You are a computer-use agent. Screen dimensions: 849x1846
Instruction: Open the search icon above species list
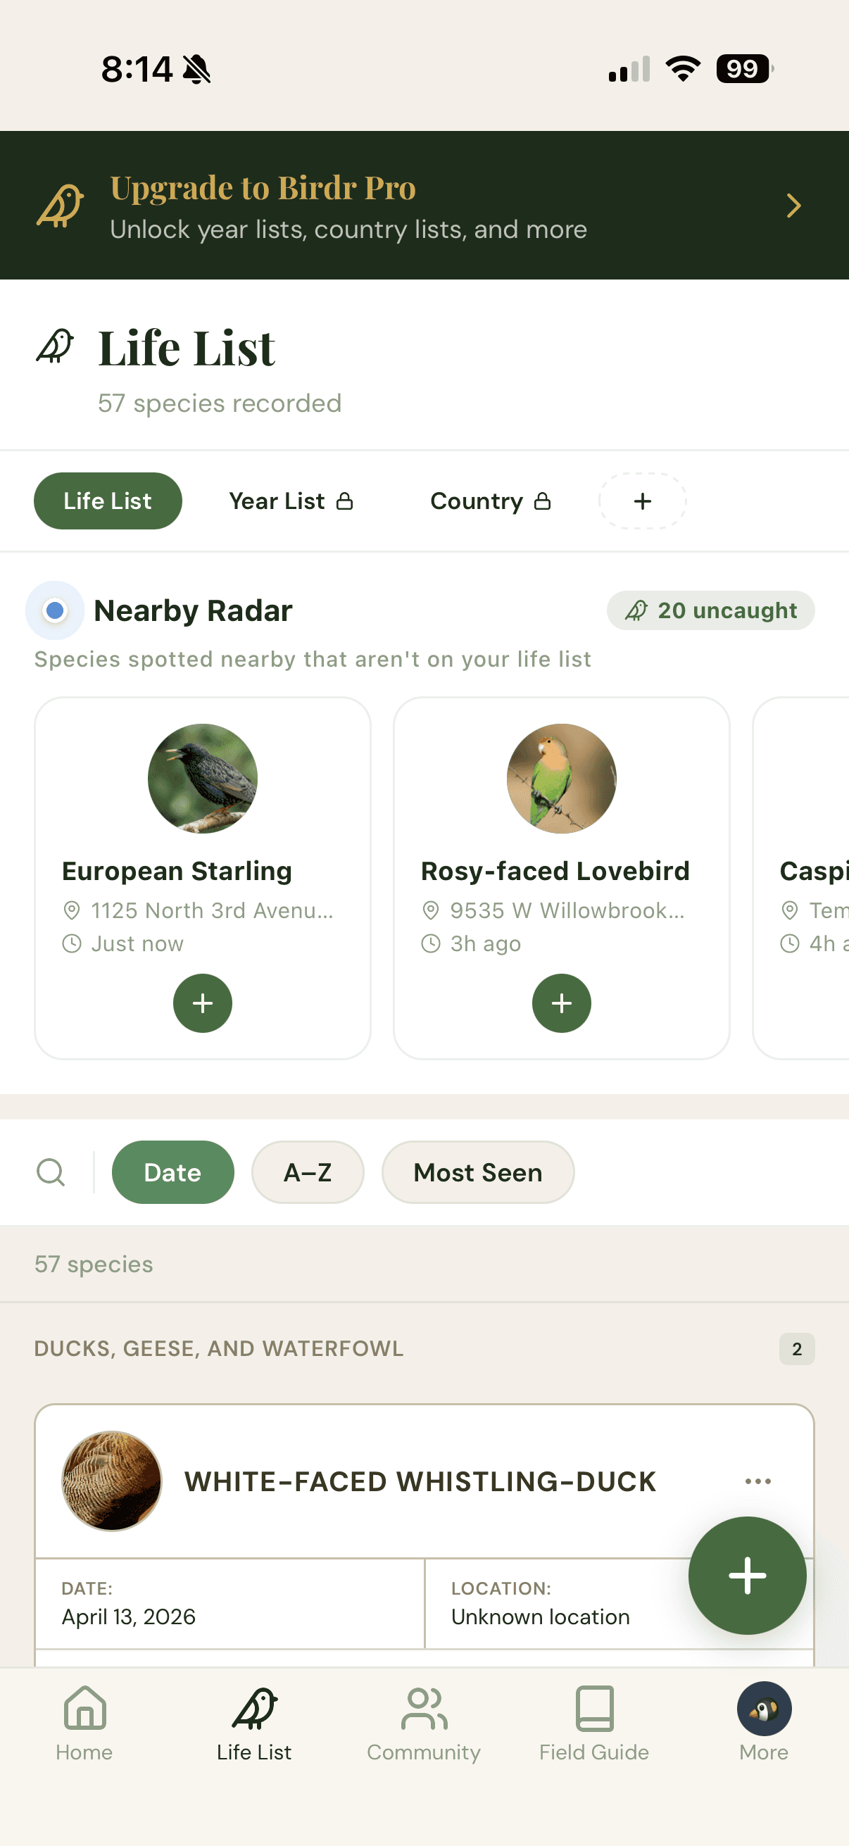click(50, 1172)
